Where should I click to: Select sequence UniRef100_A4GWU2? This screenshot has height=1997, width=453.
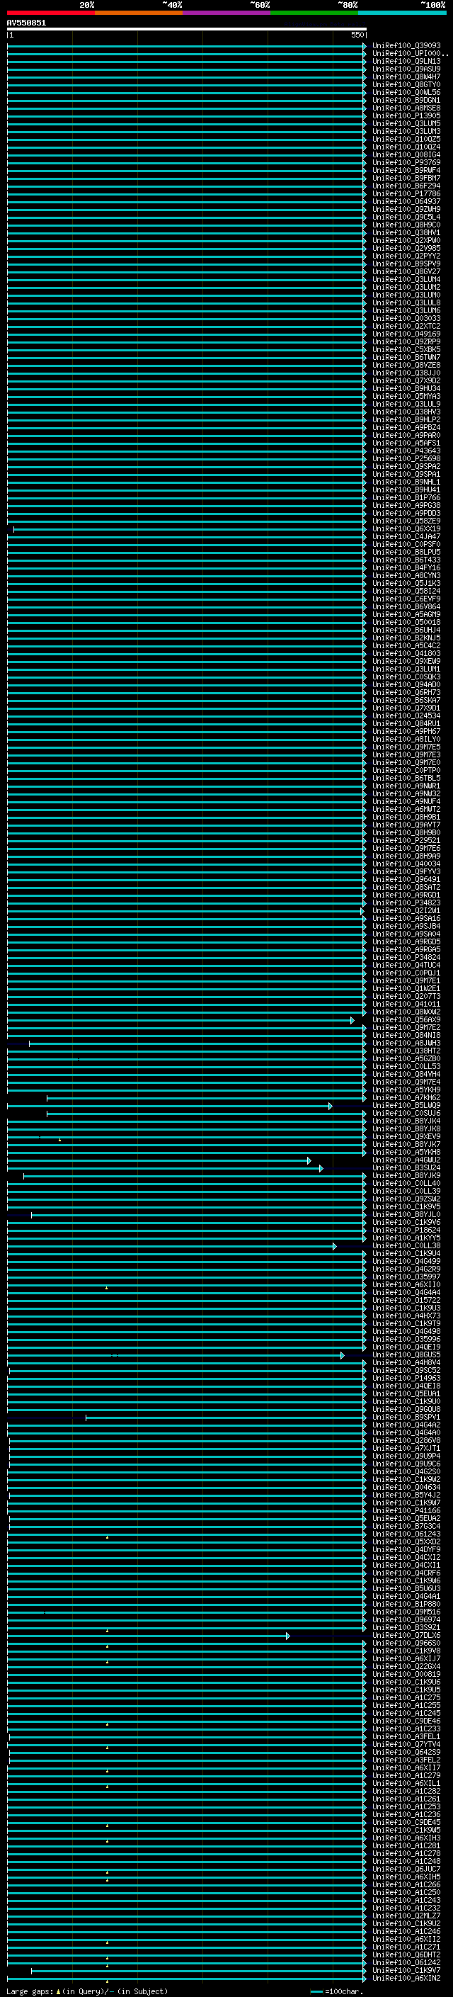(406, 1160)
